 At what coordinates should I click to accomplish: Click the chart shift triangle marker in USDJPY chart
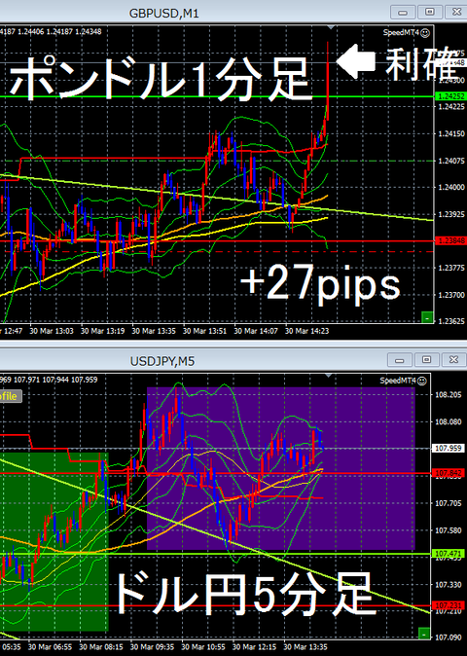[x=329, y=376]
